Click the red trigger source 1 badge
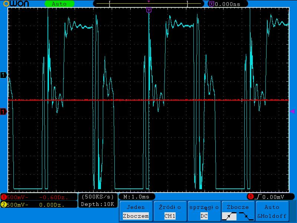This screenshot has width=297, height=223. [250, 197]
